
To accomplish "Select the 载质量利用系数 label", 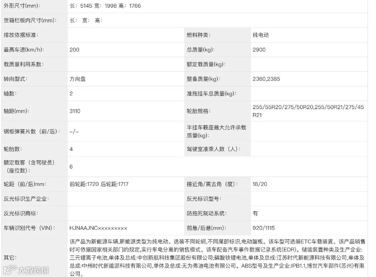I will pyautogui.click(x=24, y=64).
